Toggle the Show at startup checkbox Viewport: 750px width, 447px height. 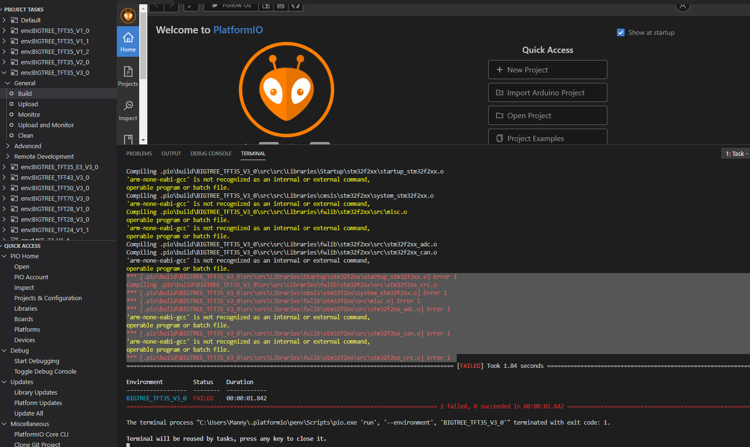621,32
